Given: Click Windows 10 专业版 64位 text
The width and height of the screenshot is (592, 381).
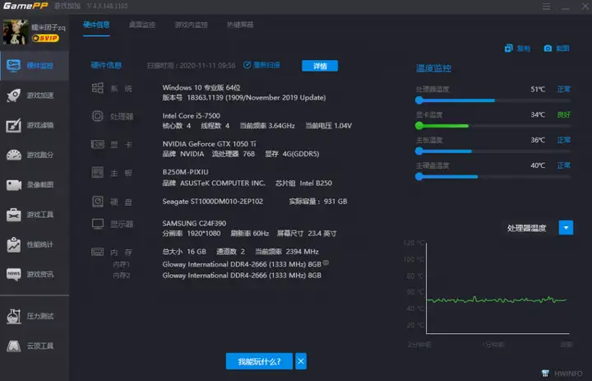Looking at the screenshot, I should click(x=201, y=88).
